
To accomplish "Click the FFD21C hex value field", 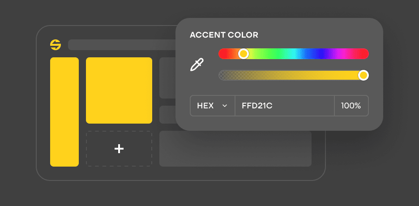I will 284,106.
